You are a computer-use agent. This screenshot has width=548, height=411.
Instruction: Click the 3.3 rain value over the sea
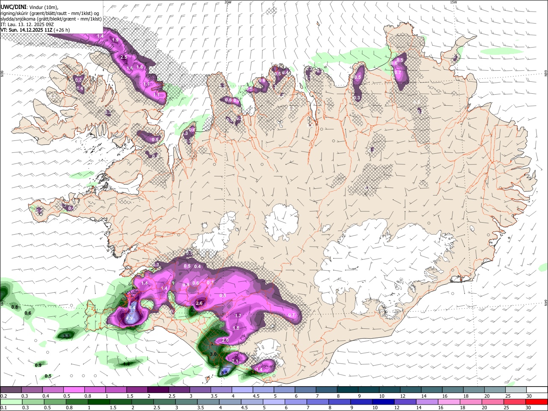(66, 337)
